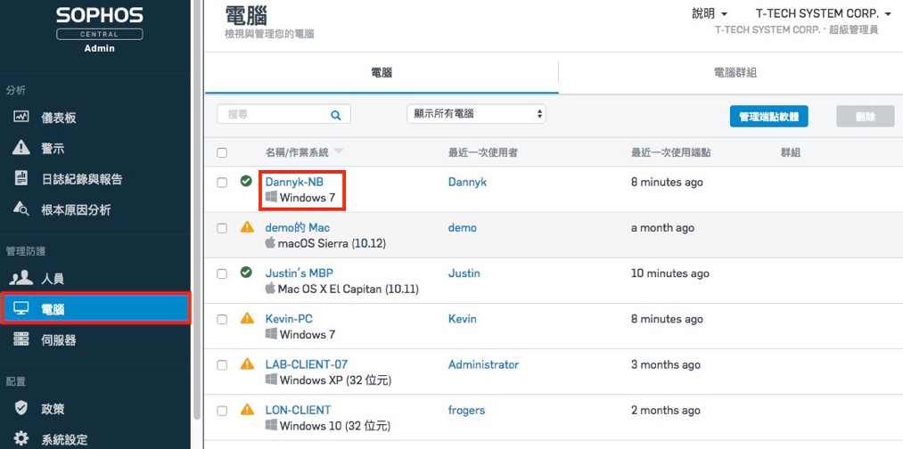Open user link Justin
The height and width of the screenshot is (449, 903).
point(464,273)
